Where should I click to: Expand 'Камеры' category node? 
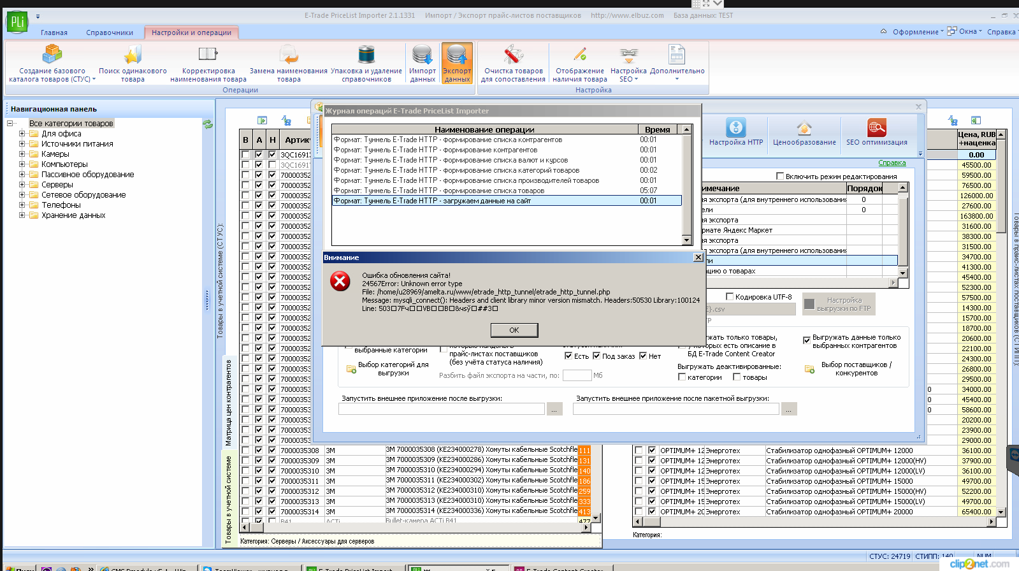(x=22, y=154)
